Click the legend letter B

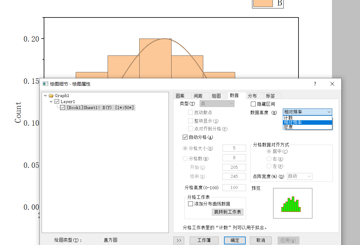click(x=279, y=3)
